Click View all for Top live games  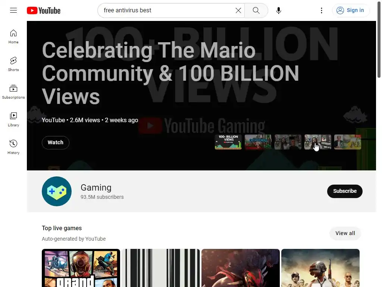tap(345, 233)
